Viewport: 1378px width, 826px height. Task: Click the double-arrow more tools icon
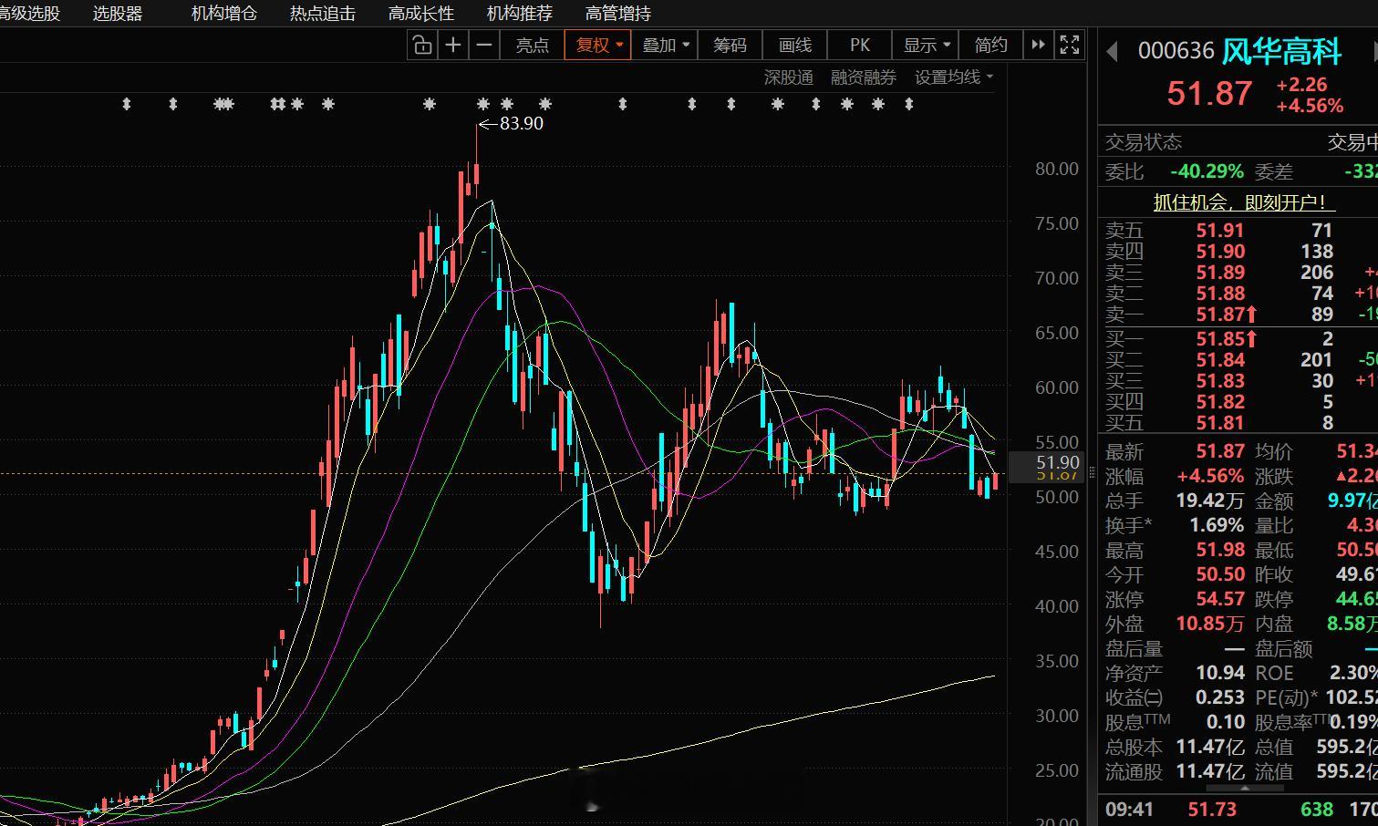[x=1037, y=45]
